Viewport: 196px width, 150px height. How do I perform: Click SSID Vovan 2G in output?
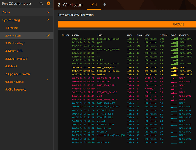(x=102, y=132)
